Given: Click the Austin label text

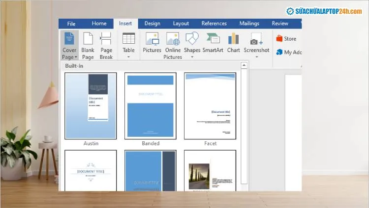Looking at the screenshot, I should 91,143.
